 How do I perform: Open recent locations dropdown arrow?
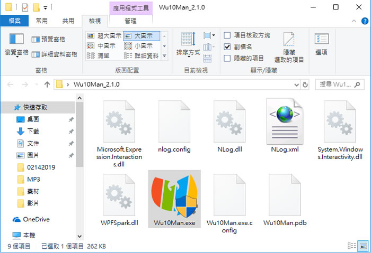37,85
